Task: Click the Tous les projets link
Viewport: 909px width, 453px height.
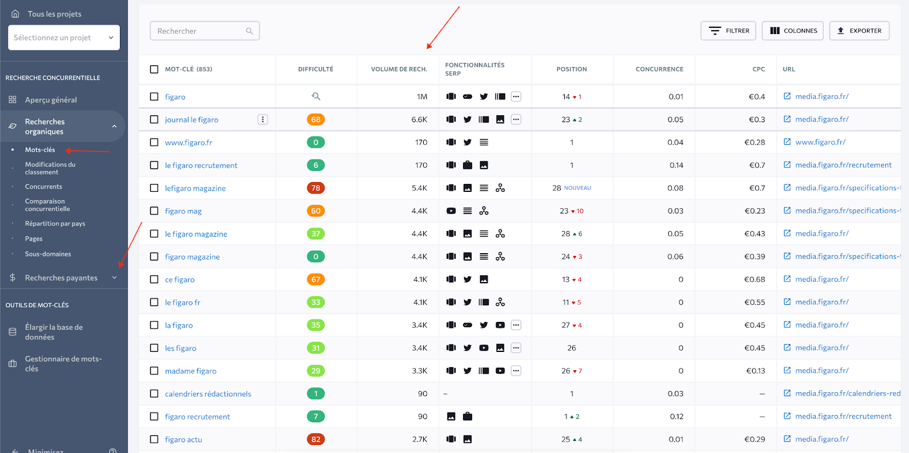Action: [x=55, y=14]
